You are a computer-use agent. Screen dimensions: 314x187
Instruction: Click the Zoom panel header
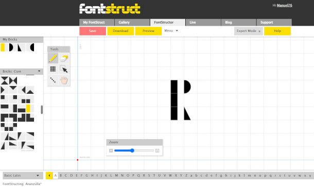[x=134, y=142]
